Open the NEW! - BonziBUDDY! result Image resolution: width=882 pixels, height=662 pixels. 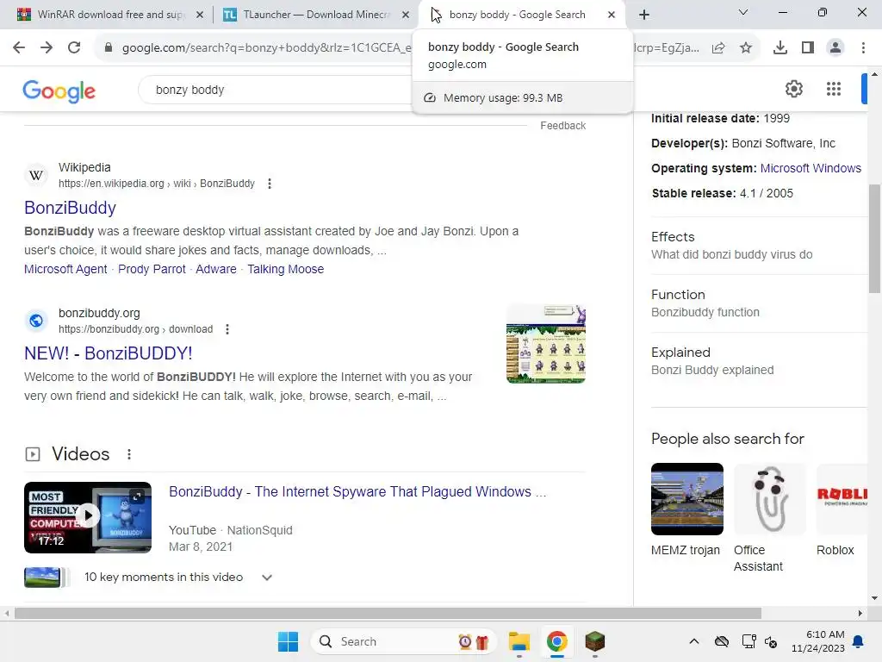[108, 353]
